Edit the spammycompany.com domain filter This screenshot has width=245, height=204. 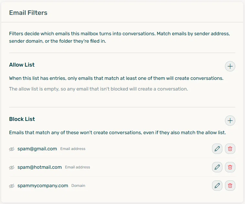(217, 186)
